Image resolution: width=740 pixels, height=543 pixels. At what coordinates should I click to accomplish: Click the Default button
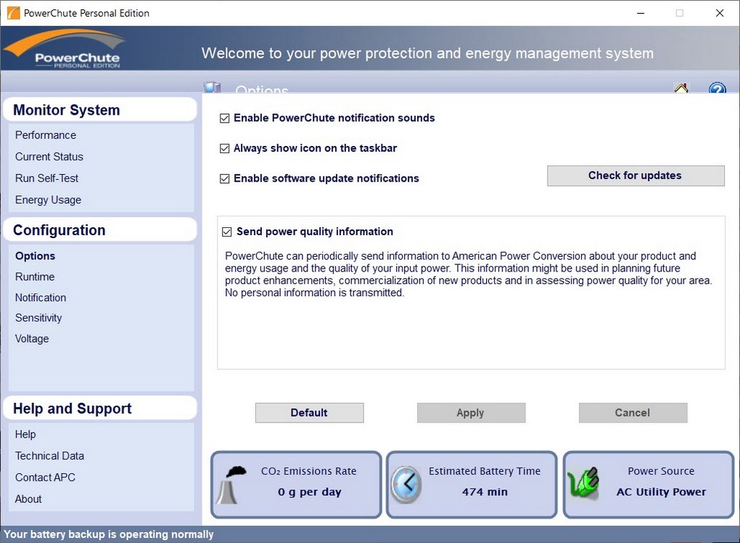tap(310, 412)
